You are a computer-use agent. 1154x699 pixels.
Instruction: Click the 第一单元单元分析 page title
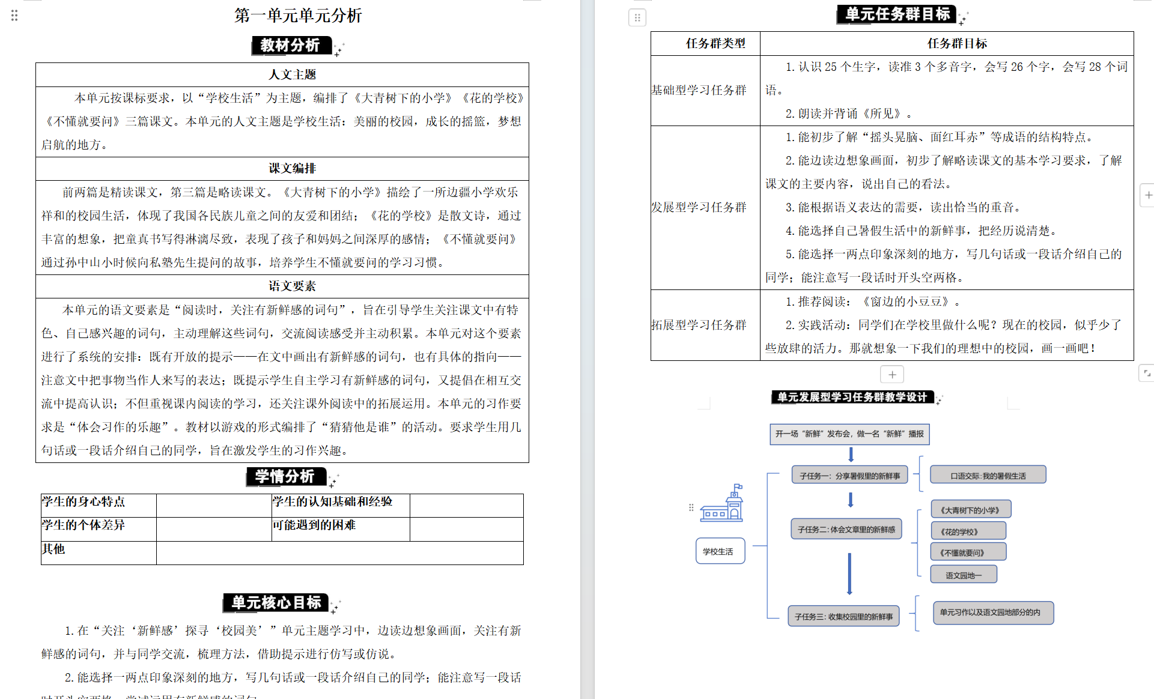pyautogui.click(x=298, y=16)
